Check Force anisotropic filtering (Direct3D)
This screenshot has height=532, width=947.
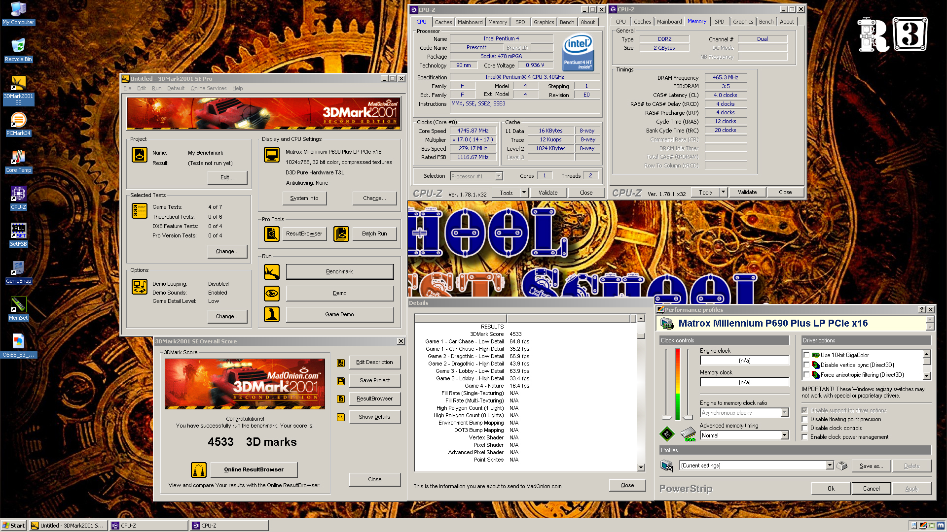click(x=807, y=375)
